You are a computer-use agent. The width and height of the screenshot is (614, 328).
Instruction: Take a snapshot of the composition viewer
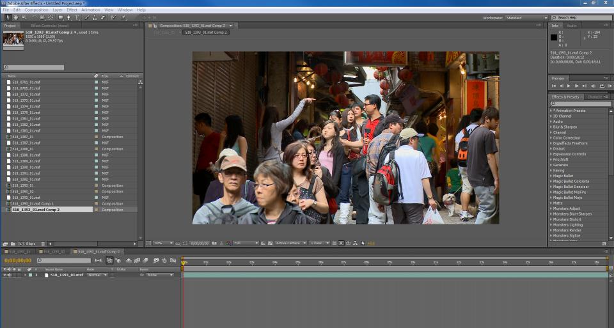(x=214, y=243)
